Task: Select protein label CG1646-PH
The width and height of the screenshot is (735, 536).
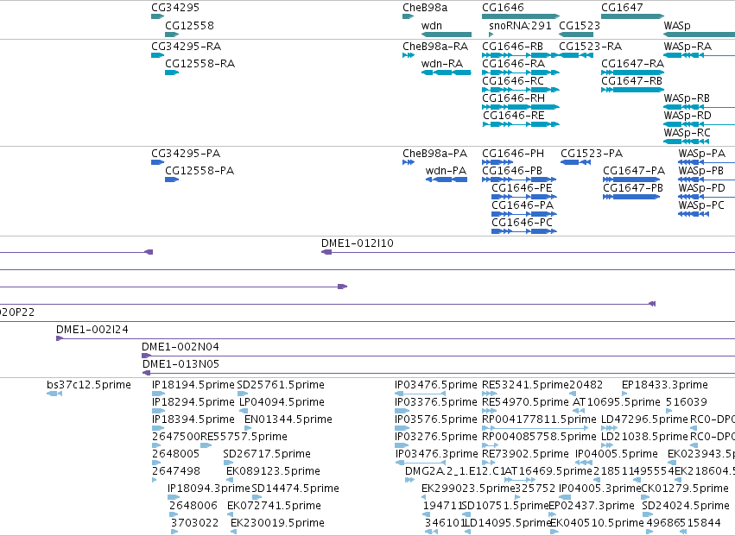Action: click(x=513, y=154)
